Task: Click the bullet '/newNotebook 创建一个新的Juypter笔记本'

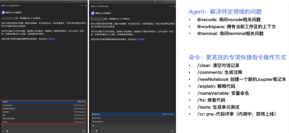Action: click(x=242, y=79)
